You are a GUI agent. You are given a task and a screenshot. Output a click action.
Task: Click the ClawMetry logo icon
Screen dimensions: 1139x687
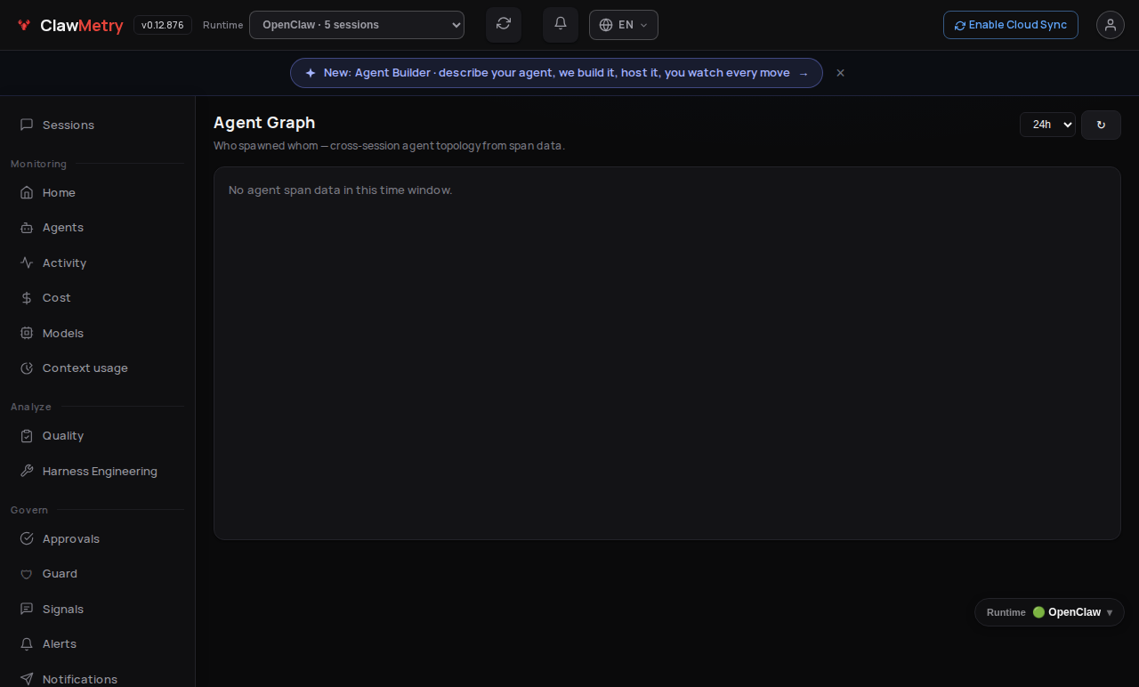coord(24,25)
